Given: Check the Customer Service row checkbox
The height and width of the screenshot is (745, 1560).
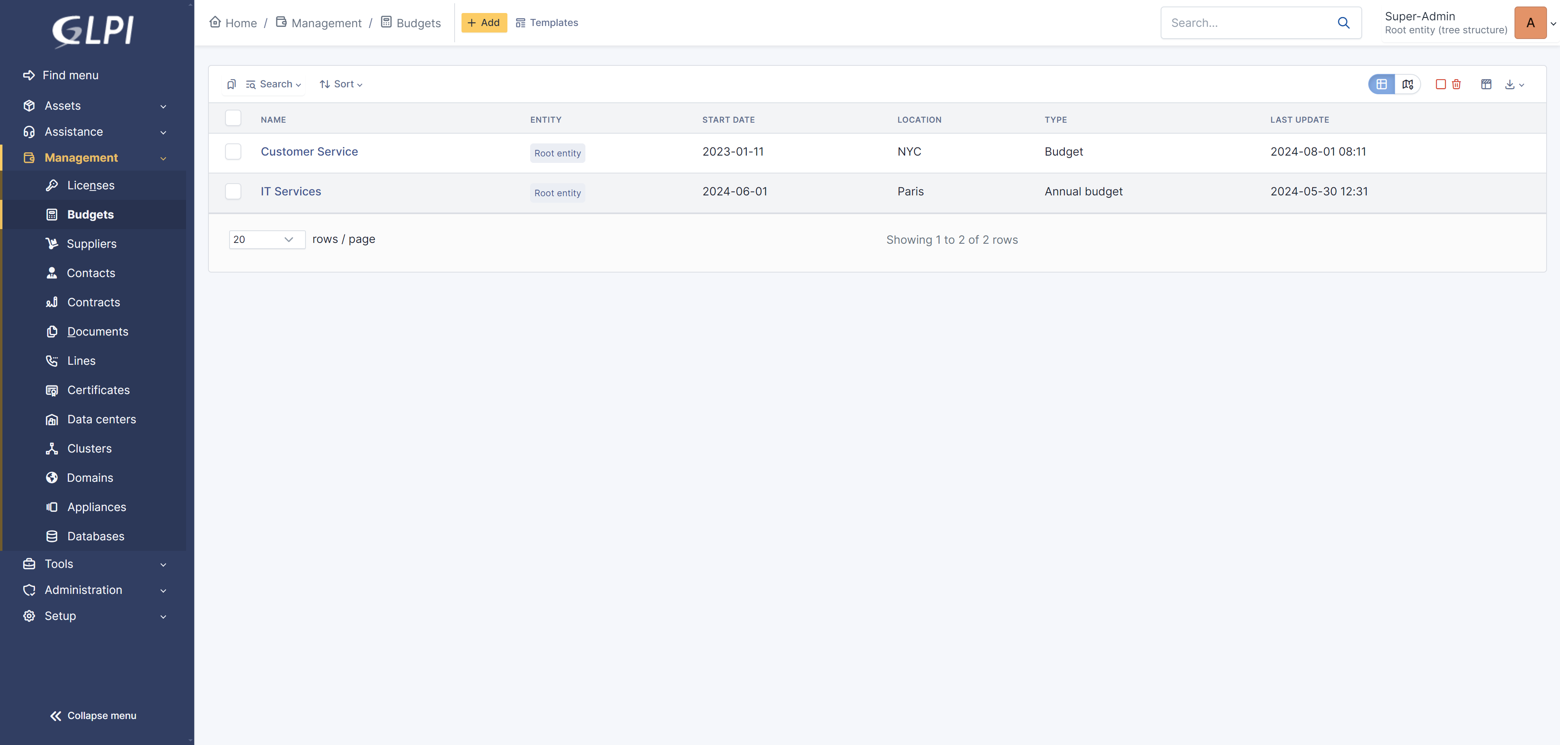Looking at the screenshot, I should coord(233,152).
